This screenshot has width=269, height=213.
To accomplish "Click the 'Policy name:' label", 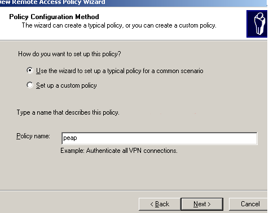I will click(x=33, y=136).
